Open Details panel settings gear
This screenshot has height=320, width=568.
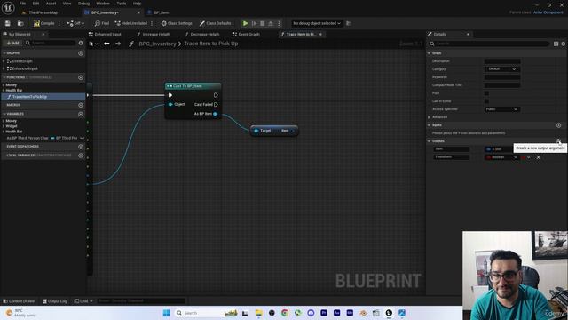(564, 44)
